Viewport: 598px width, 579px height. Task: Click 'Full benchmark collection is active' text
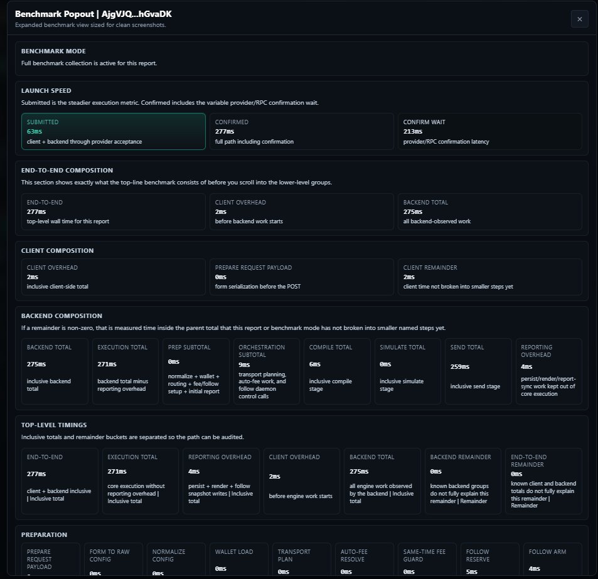[89, 63]
